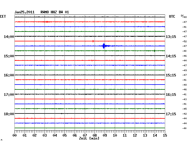Click minute tick label 13

[x=145, y=135]
